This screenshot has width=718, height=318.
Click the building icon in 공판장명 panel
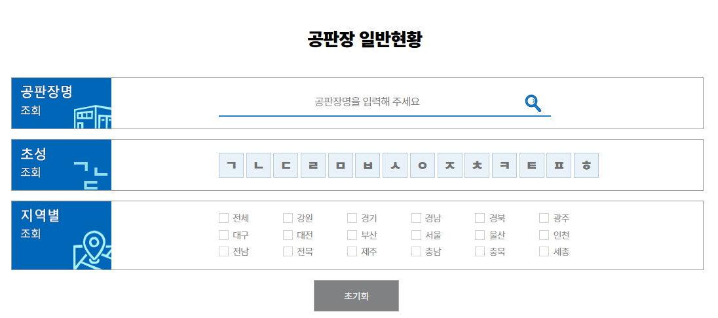tap(92, 117)
